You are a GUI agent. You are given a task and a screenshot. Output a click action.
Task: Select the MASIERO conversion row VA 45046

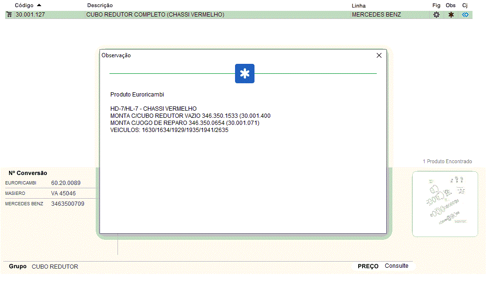(x=64, y=193)
